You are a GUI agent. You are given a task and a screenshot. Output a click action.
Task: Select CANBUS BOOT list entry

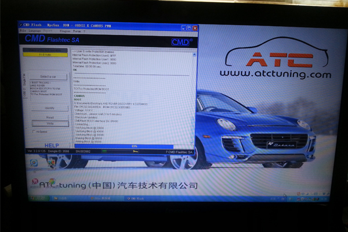pyautogui.click(x=38, y=91)
